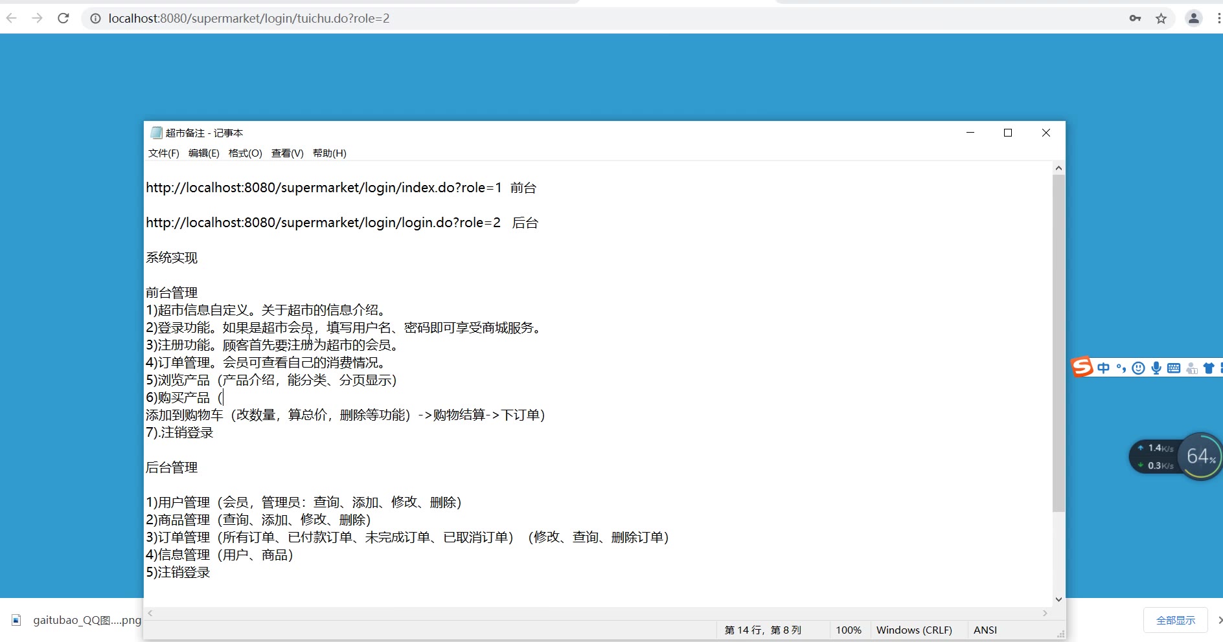Toggle the 中 Chinese/English input mode
1223x642 pixels.
point(1103,368)
